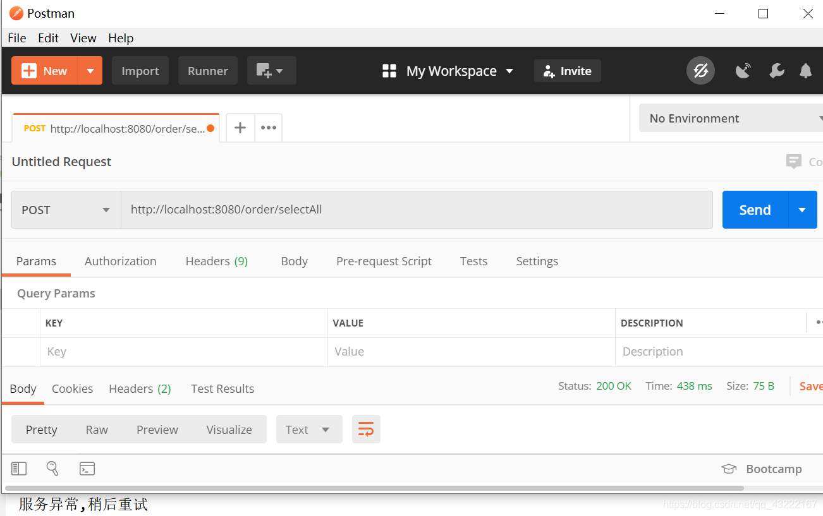The height and width of the screenshot is (516, 823).
Task: Change the POST method dropdown
Action: pyautogui.click(x=66, y=210)
